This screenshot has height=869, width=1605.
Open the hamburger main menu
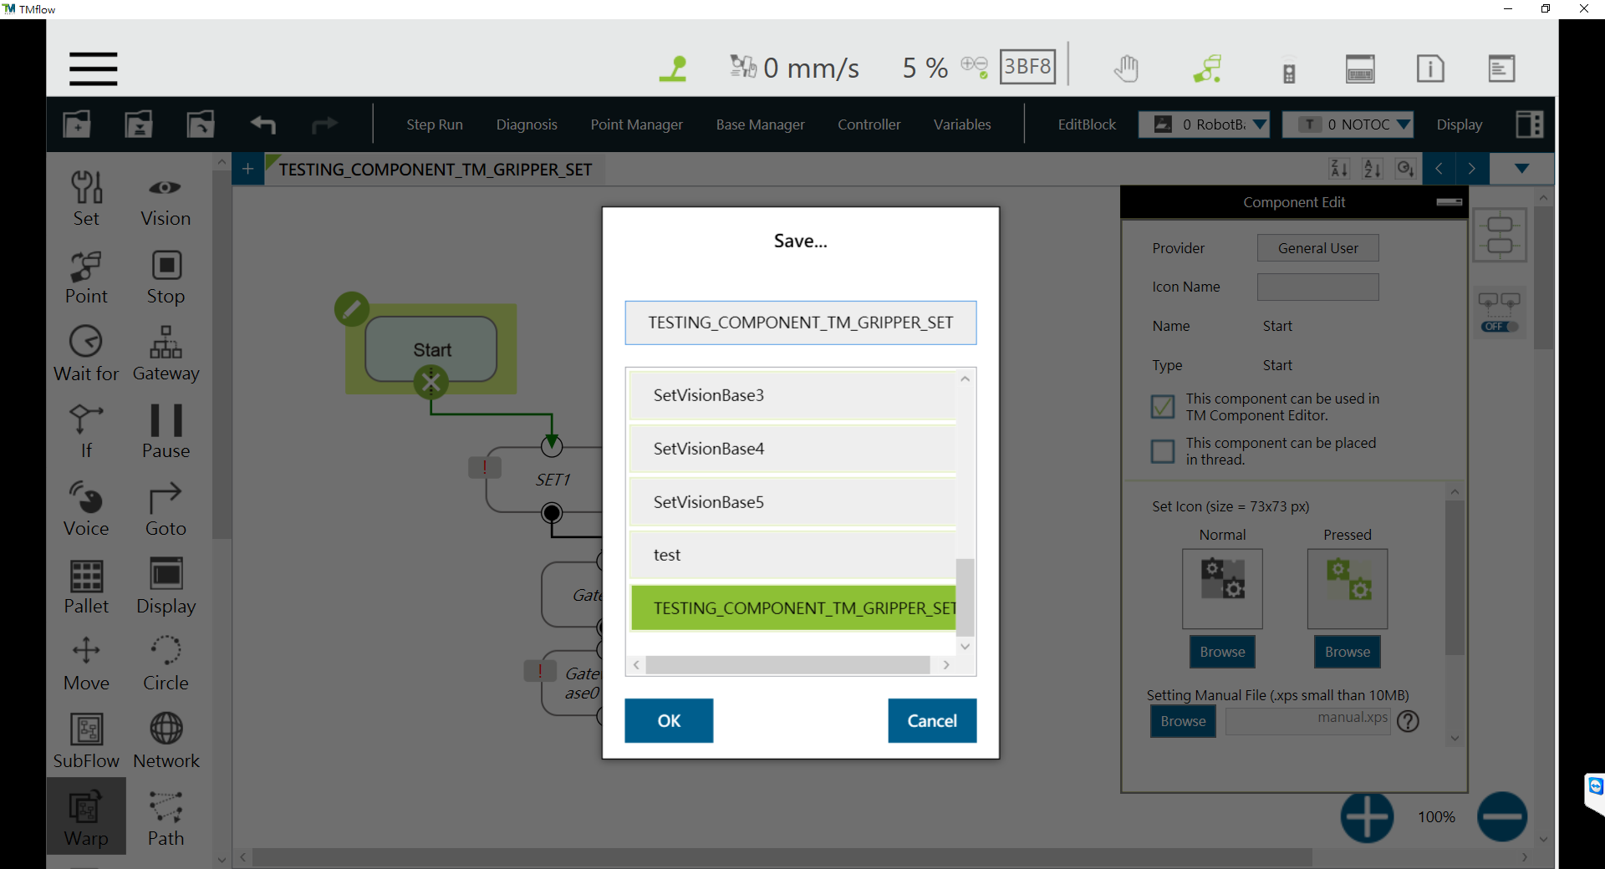click(93, 69)
